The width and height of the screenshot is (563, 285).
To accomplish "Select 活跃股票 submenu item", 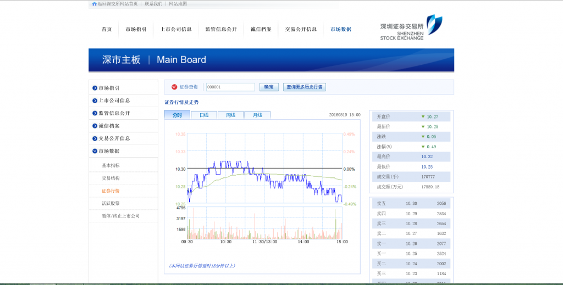I will point(111,203).
